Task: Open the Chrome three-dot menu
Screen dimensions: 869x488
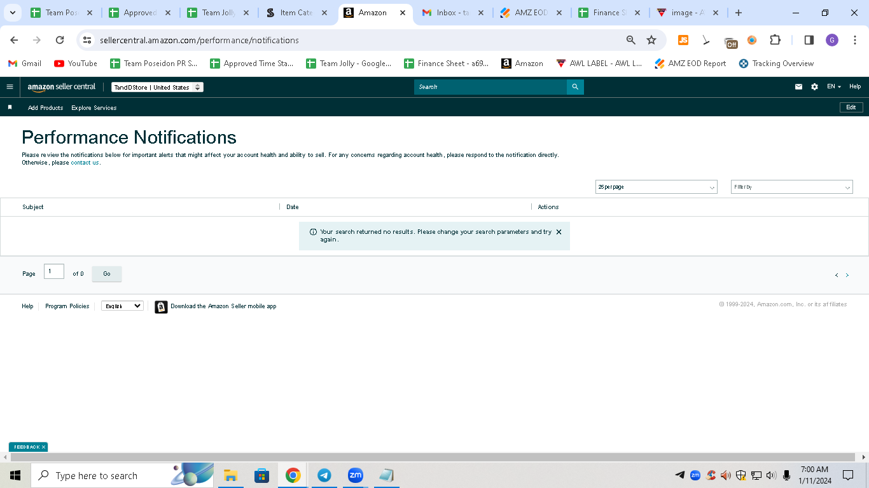Action: [855, 40]
